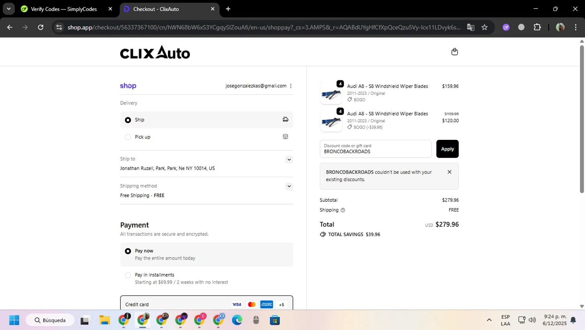Click the Free Shipping · FREE text
Viewport: 585px width, 330px height.
142,196
